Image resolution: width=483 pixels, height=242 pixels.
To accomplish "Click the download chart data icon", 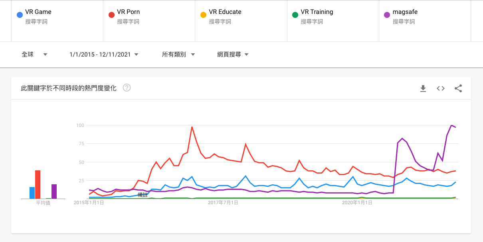I will click(423, 88).
